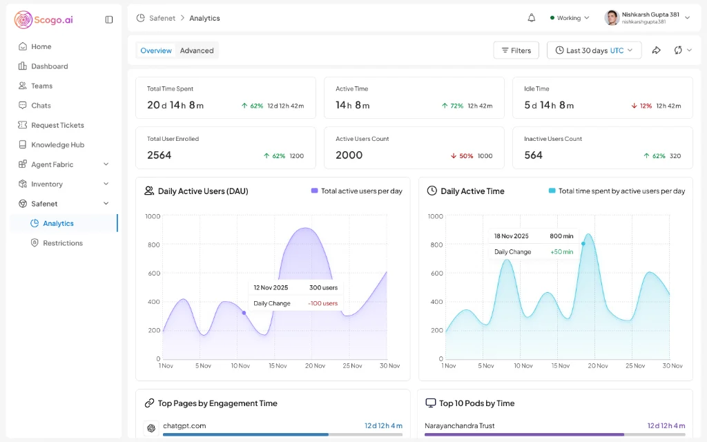Select the Overview tab
707x442 pixels.
pos(156,50)
